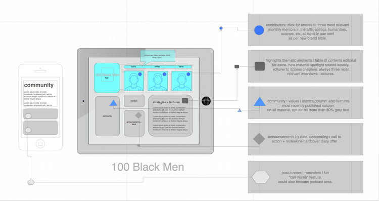379x201 pixels.
Task: Click hexagon on phone's upper gray button
Action: pos(28,116)
